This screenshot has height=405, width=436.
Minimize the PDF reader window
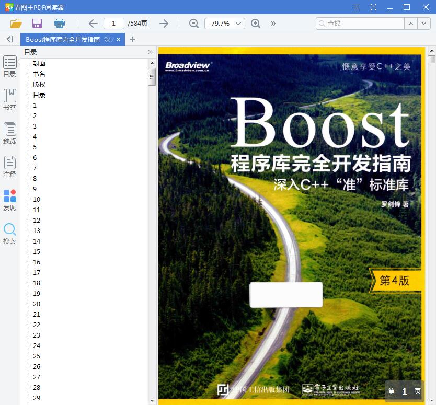click(390, 7)
